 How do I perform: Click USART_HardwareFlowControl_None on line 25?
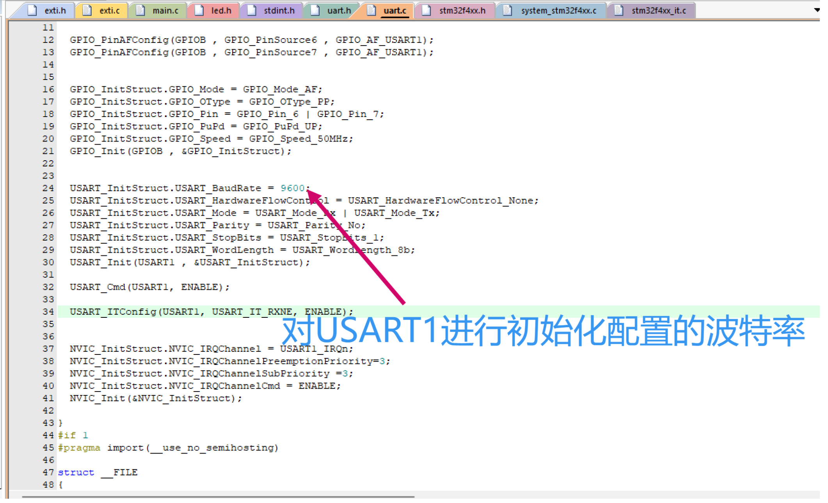(441, 200)
